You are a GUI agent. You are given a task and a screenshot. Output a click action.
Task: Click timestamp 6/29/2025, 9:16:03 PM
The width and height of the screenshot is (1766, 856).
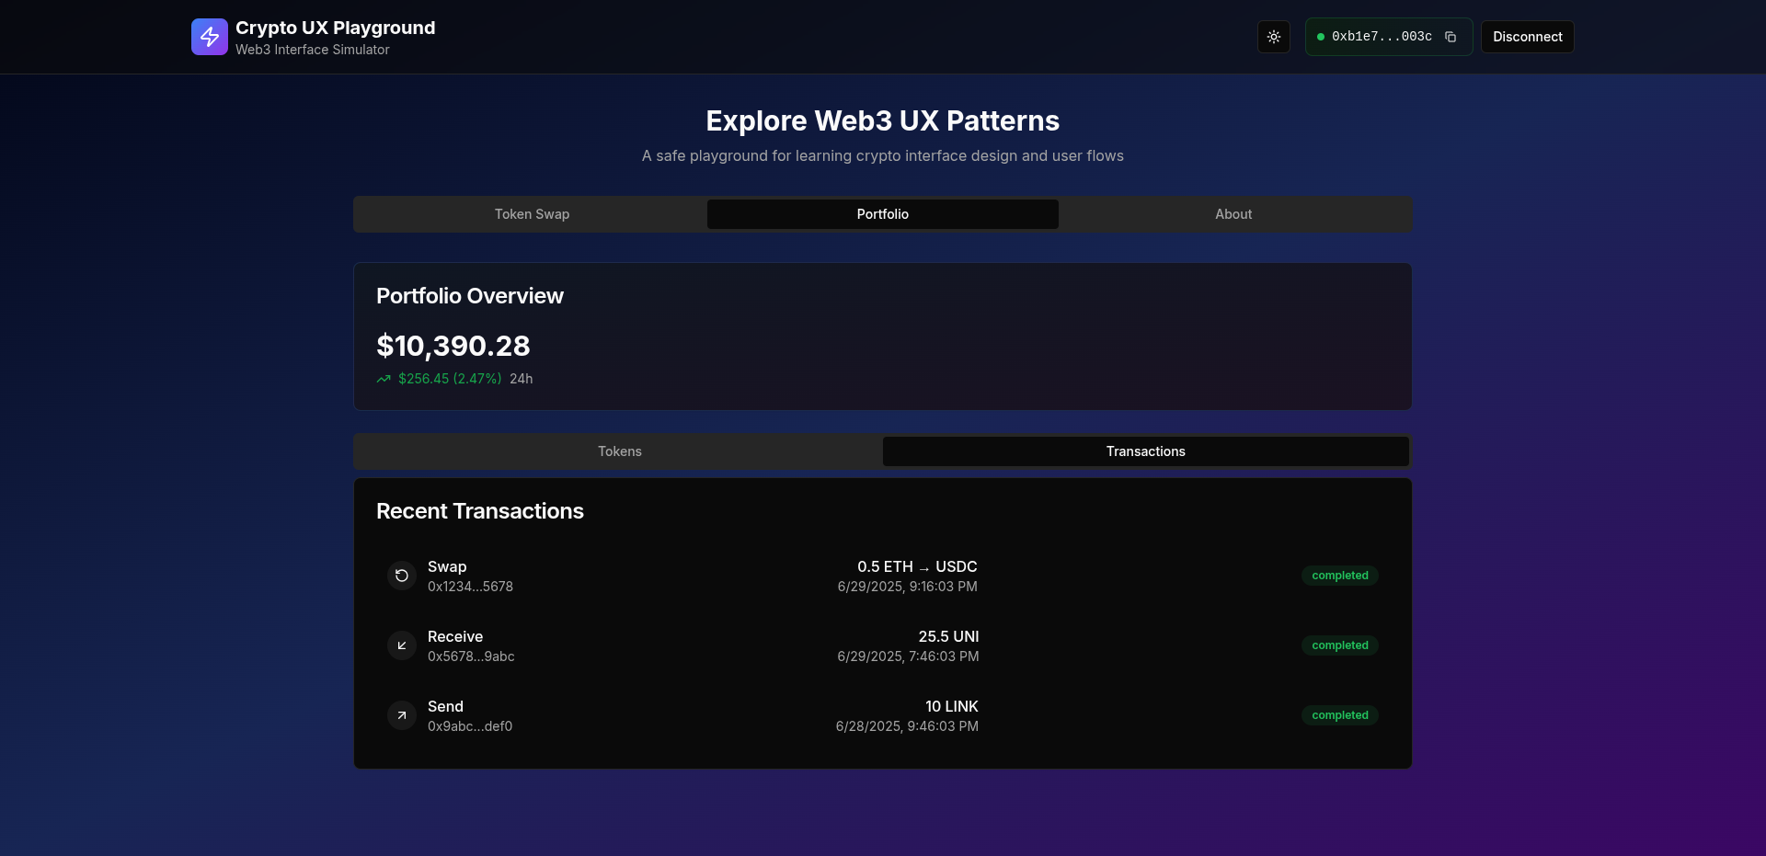908,587
